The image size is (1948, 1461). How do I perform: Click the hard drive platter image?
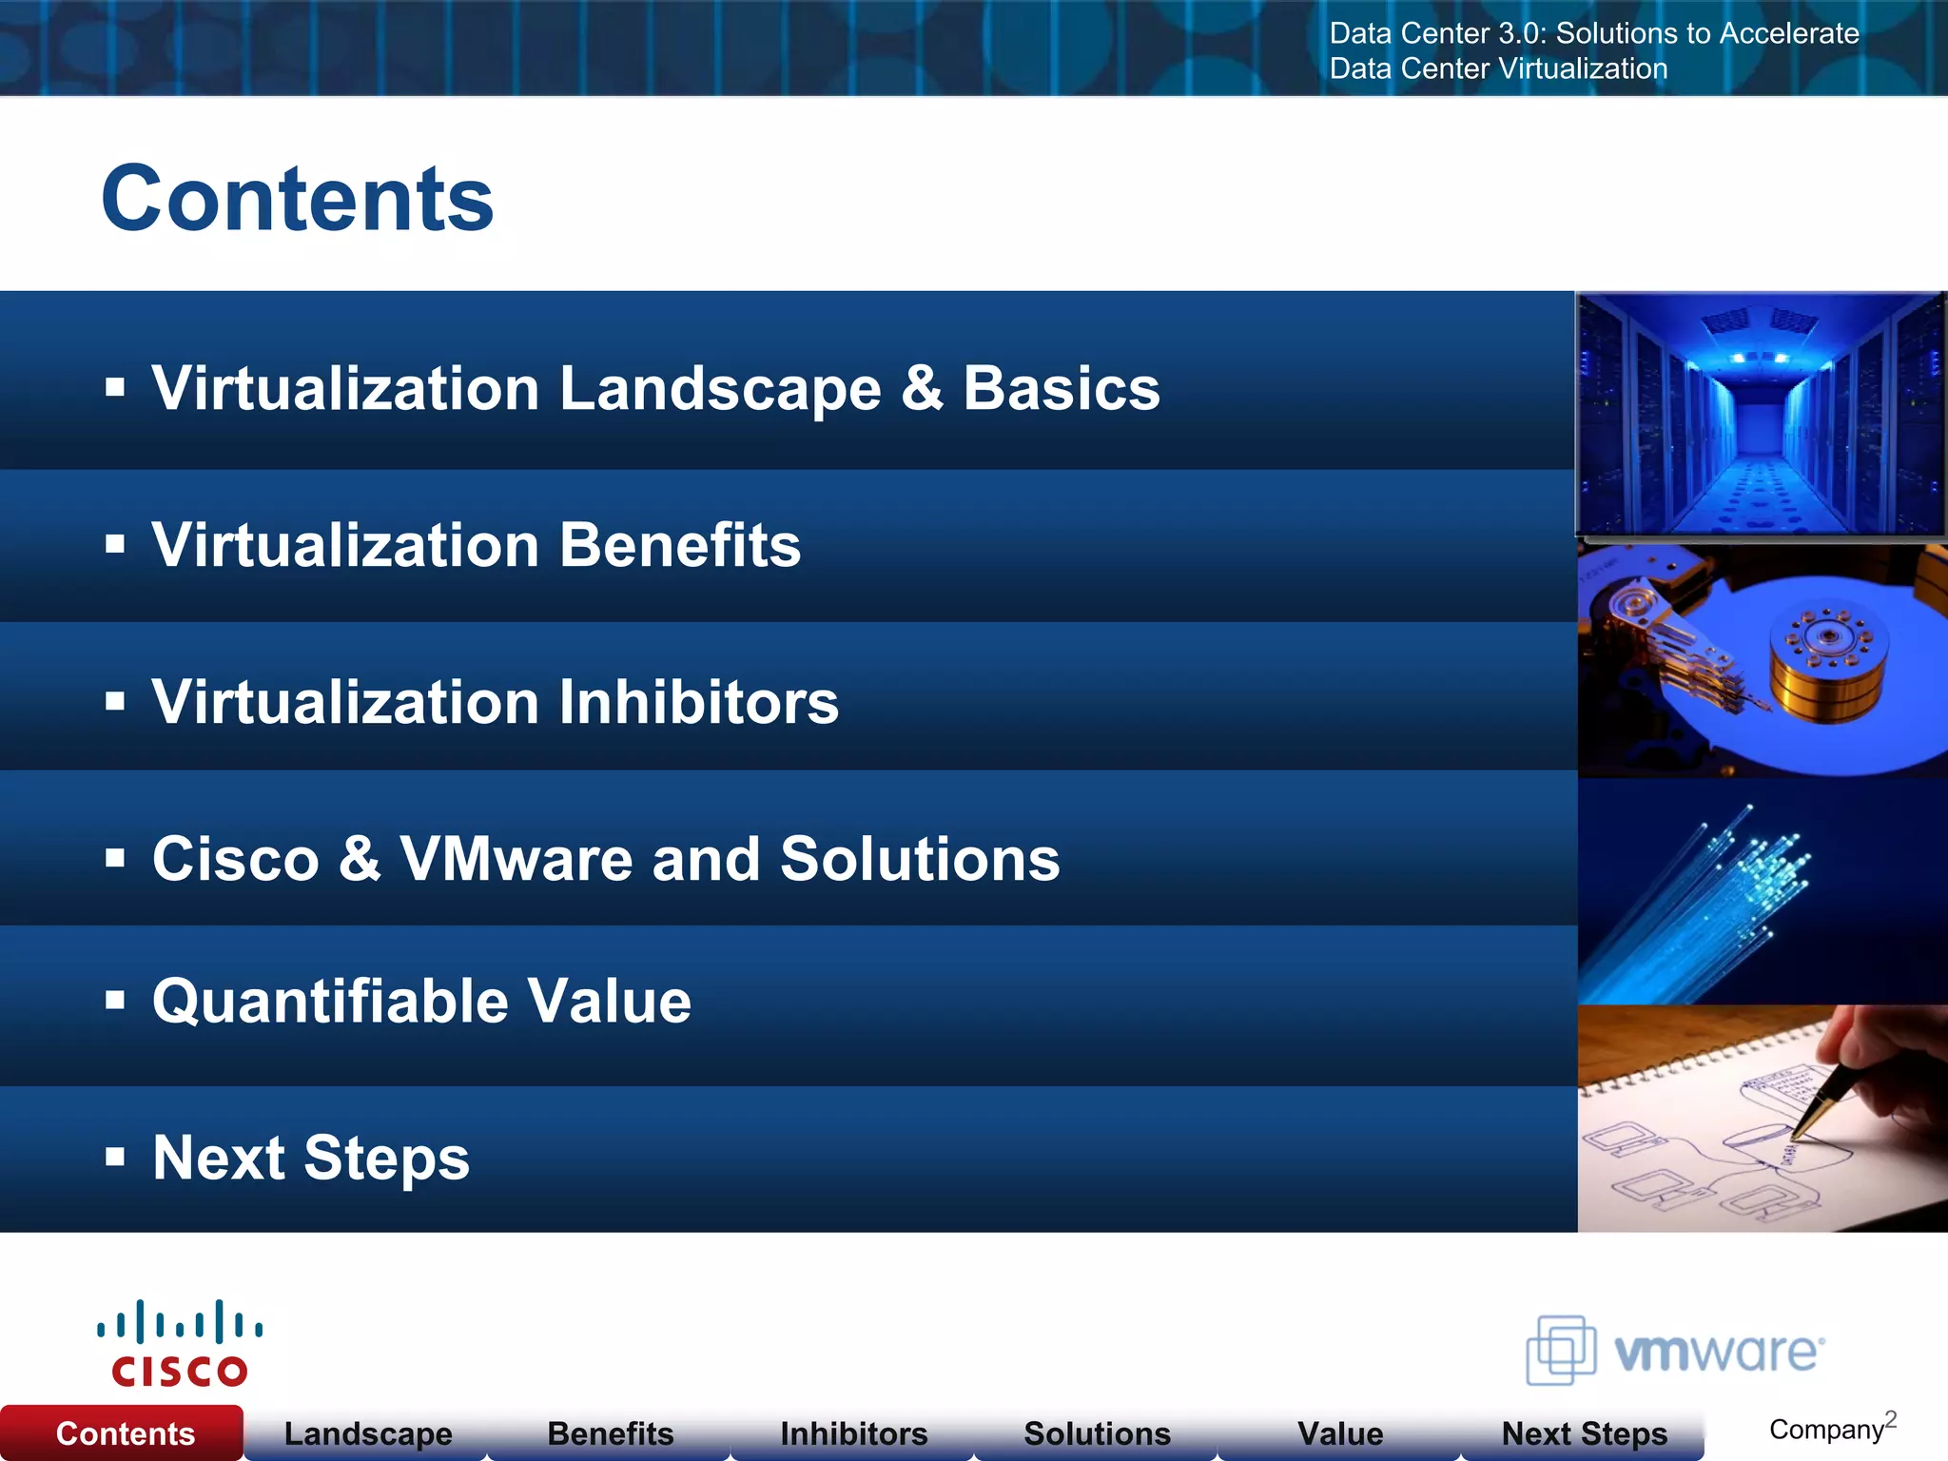point(1762,660)
